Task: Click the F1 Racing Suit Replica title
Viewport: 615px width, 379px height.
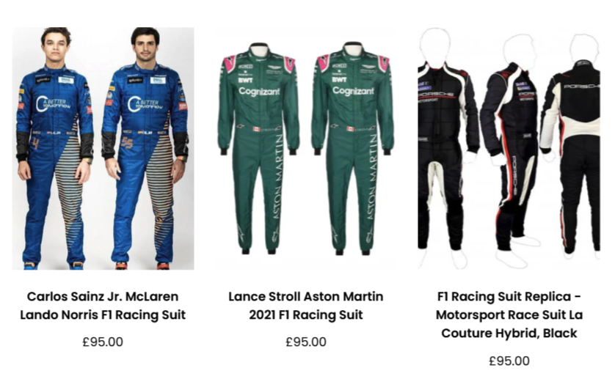Action: (x=509, y=314)
